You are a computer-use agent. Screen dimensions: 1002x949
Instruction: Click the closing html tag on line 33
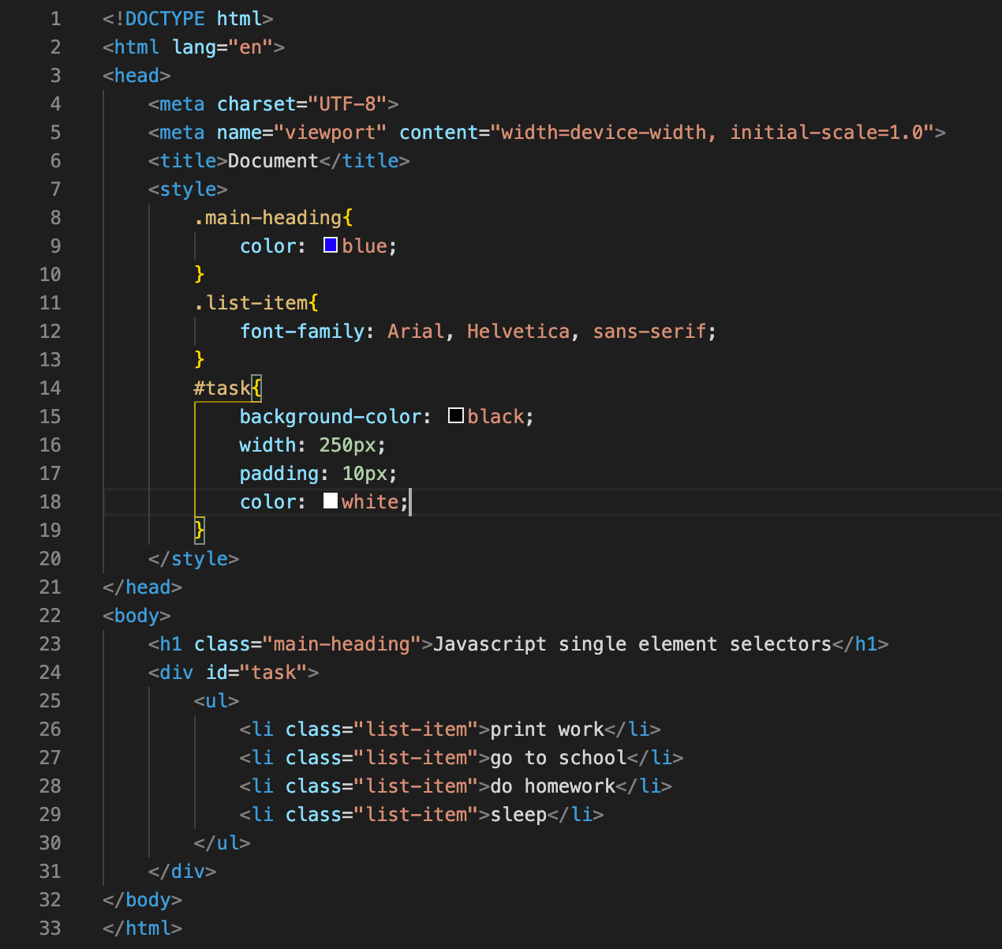pos(142,928)
